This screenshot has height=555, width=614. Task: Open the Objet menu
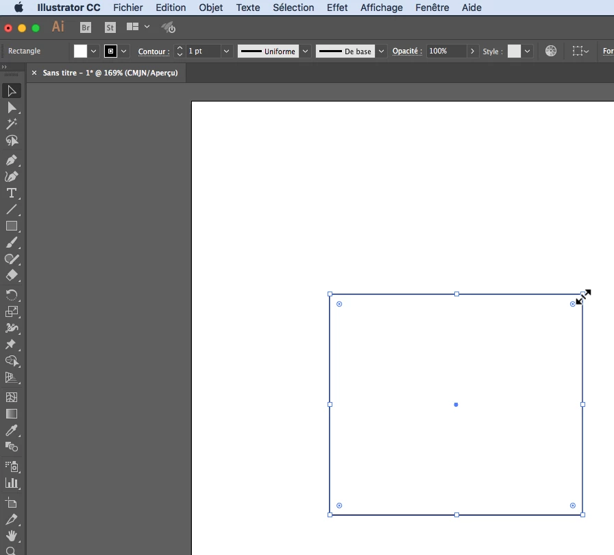210,8
